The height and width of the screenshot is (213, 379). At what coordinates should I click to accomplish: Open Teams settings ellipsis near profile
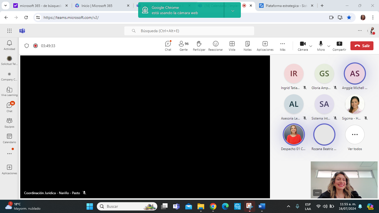click(360, 31)
